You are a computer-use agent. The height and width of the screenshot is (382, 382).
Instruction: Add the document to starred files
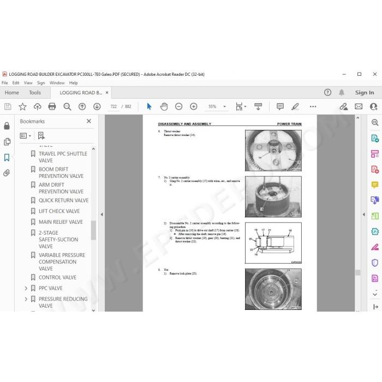pos(22,106)
